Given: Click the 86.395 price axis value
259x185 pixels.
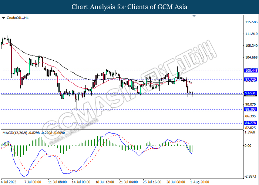Looking at the screenshot, I should point(251,116).
